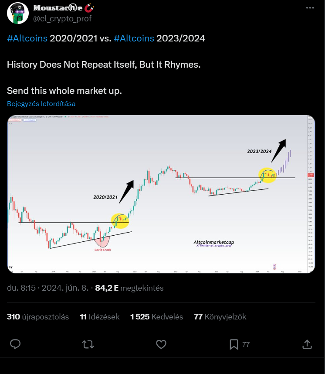Open the 77 Könyvjelzők bookmarks count

(220, 317)
